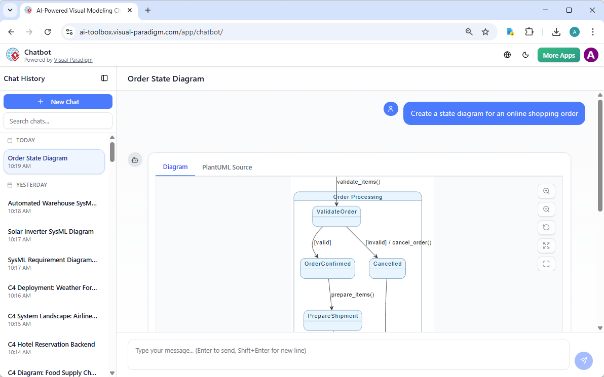
Task: Open browser menu with three dots
Action: click(x=593, y=31)
